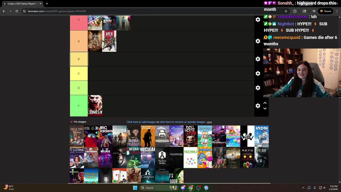The height and width of the screenshot is (192, 341).
Task: Select Apex Legends image in A tier
Action: tap(109, 41)
